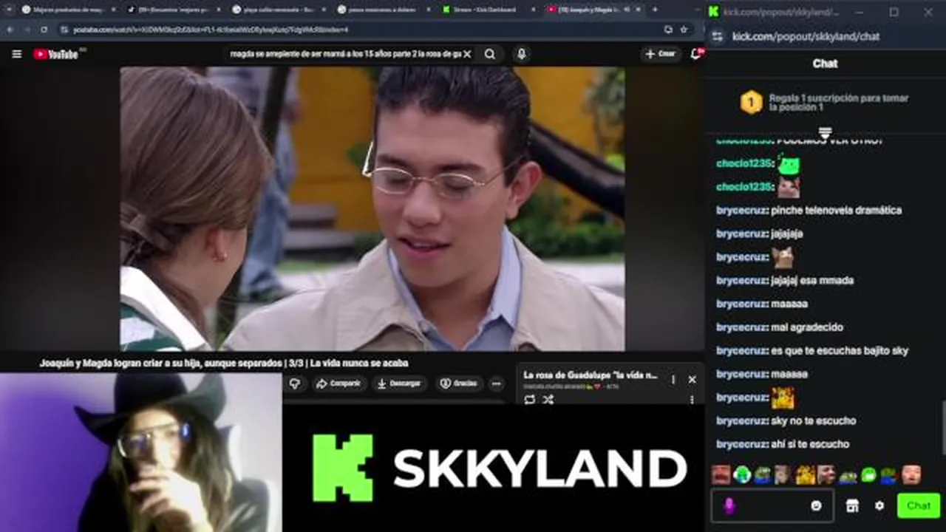
Task: Click the install app icon in address bar
Action: [x=668, y=30]
